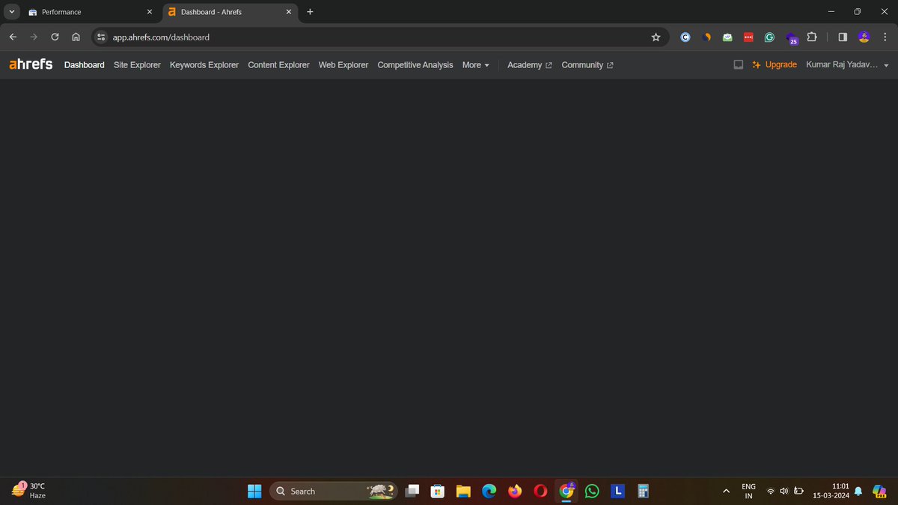Open the purple extension with badge 25
This screenshot has height=505, width=898.
click(x=792, y=38)
